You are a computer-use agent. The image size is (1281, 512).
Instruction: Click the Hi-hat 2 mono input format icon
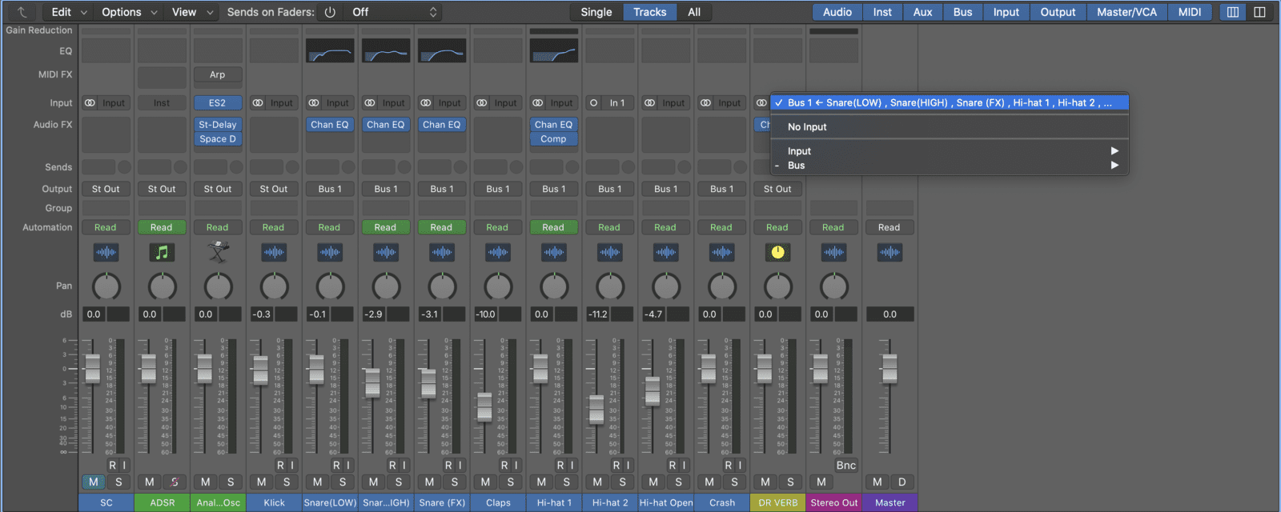tap(594, 103)
